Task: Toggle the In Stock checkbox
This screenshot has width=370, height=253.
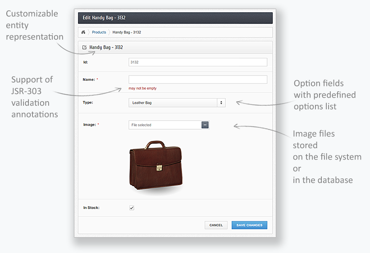Action: pos(132,208)
